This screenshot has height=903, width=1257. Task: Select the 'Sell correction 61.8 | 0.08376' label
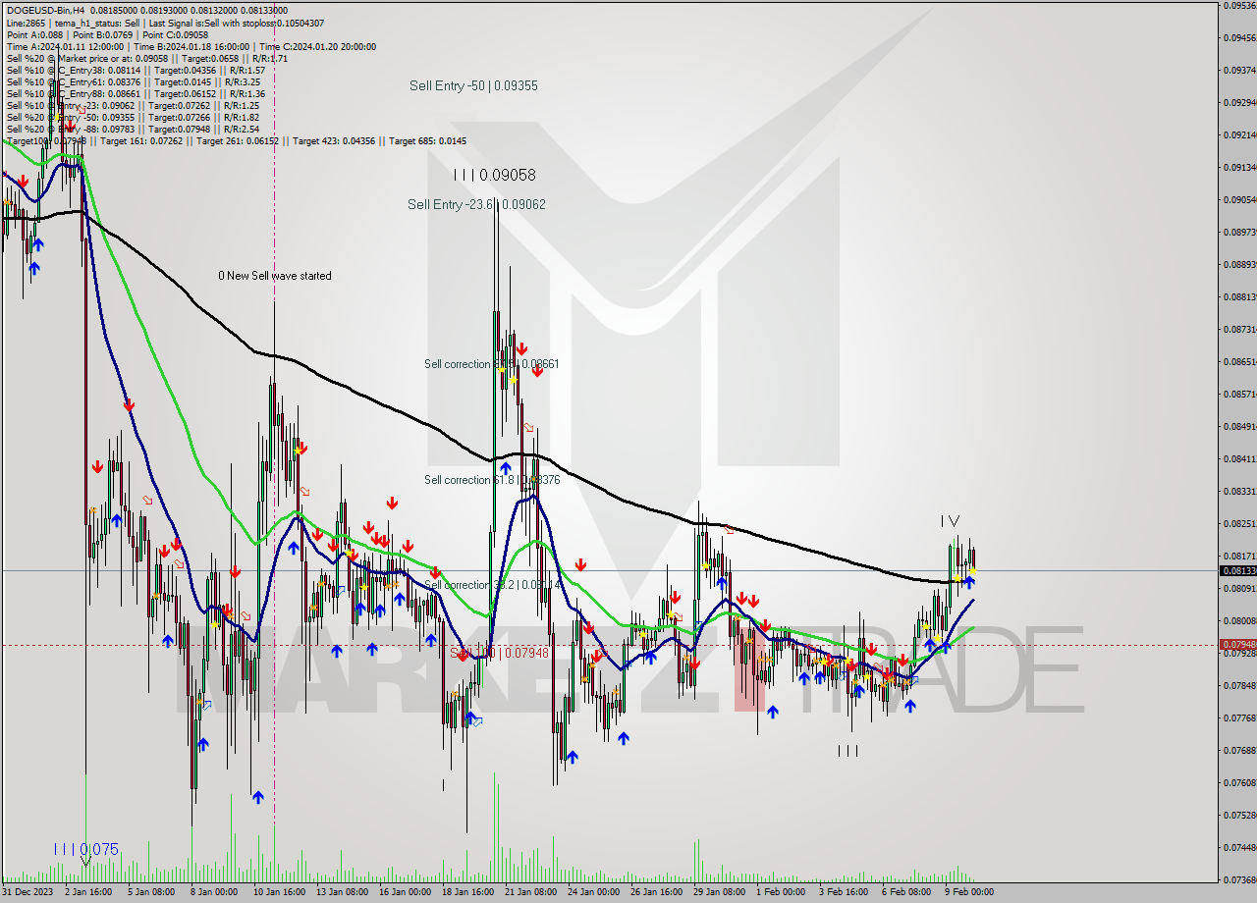click(492, 480)
